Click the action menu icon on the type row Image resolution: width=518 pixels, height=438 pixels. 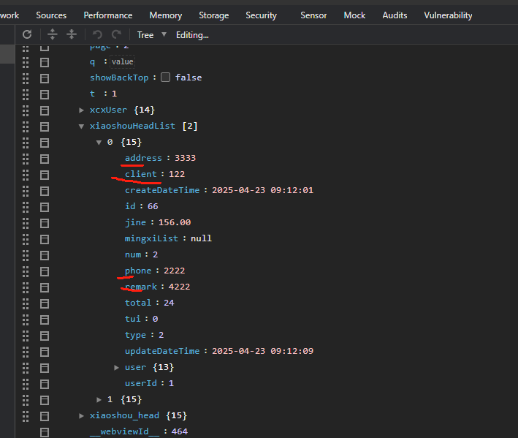[x=45, y=336]
